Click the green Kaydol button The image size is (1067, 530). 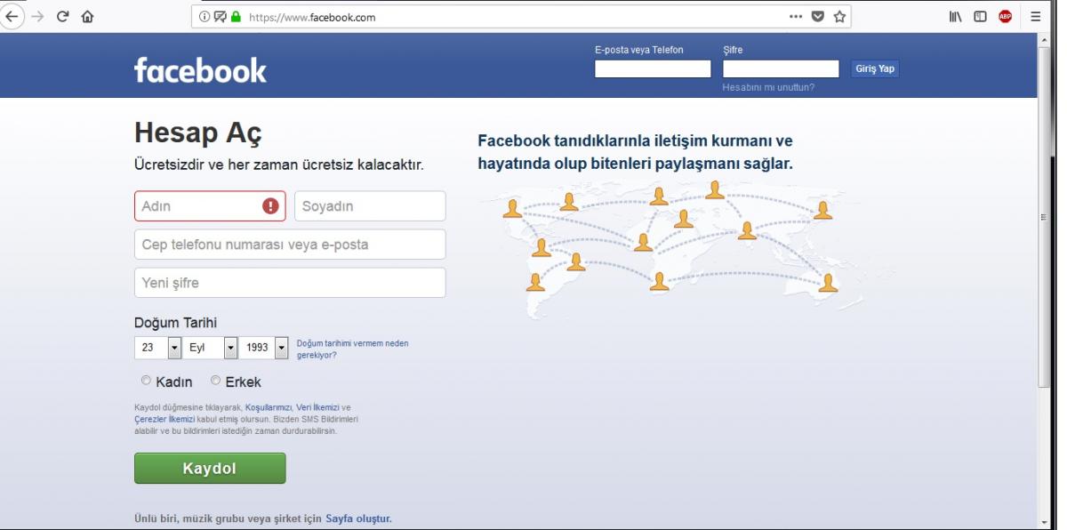tap(210, 469)
